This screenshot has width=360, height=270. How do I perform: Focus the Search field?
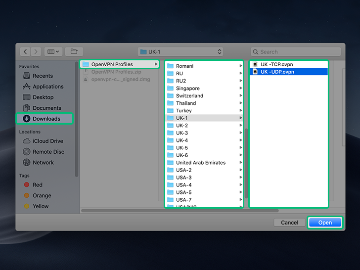(x=296, y=51)
